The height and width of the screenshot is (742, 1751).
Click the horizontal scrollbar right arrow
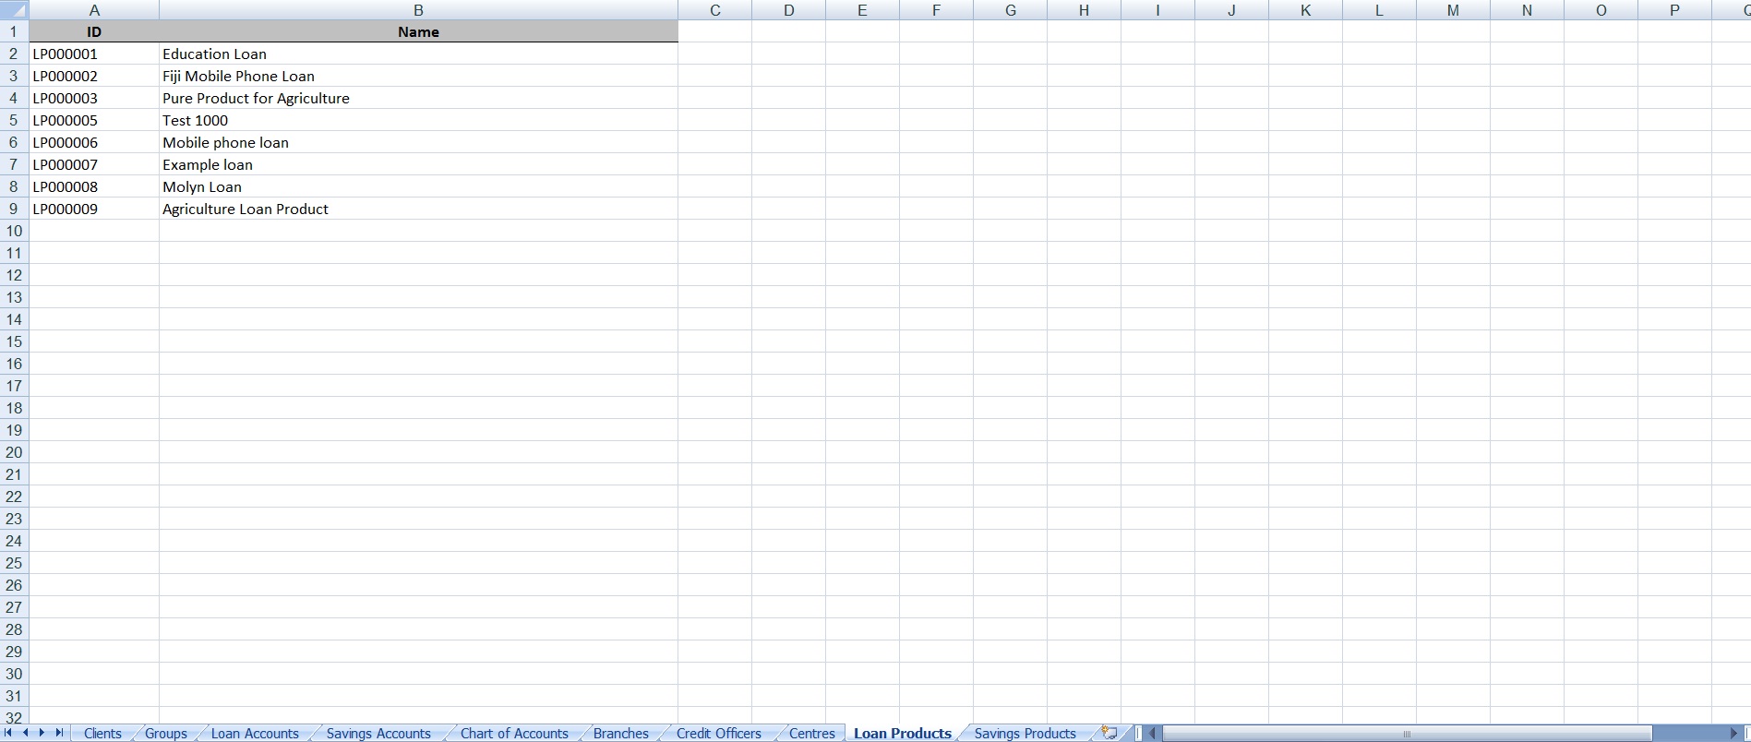pyautogui.click(x=1733, y=734)
